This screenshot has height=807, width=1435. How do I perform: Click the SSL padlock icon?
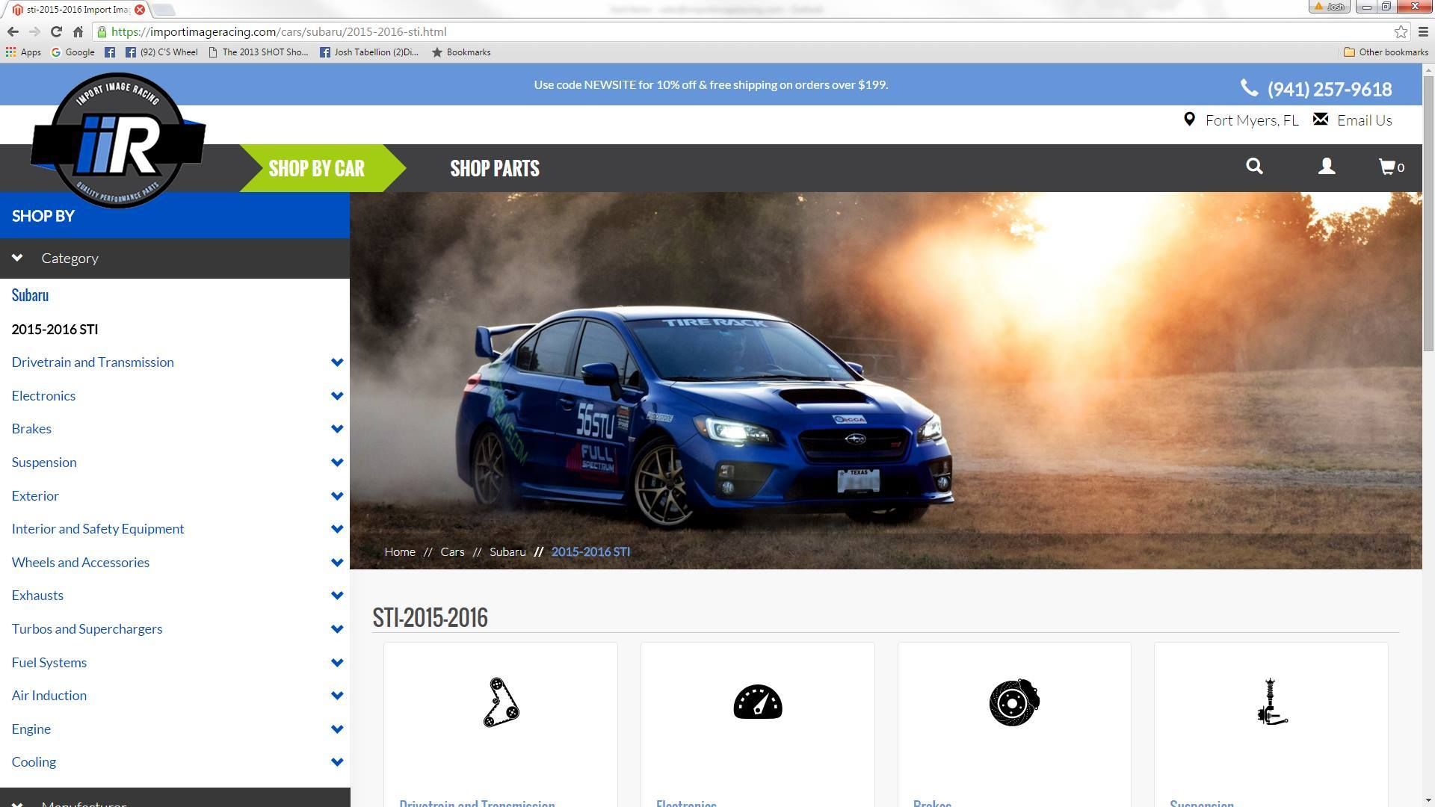[102, 31]
